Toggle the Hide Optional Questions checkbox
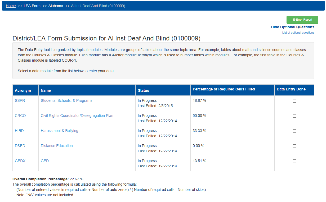 pyautogui.click(x=269, y=27)
